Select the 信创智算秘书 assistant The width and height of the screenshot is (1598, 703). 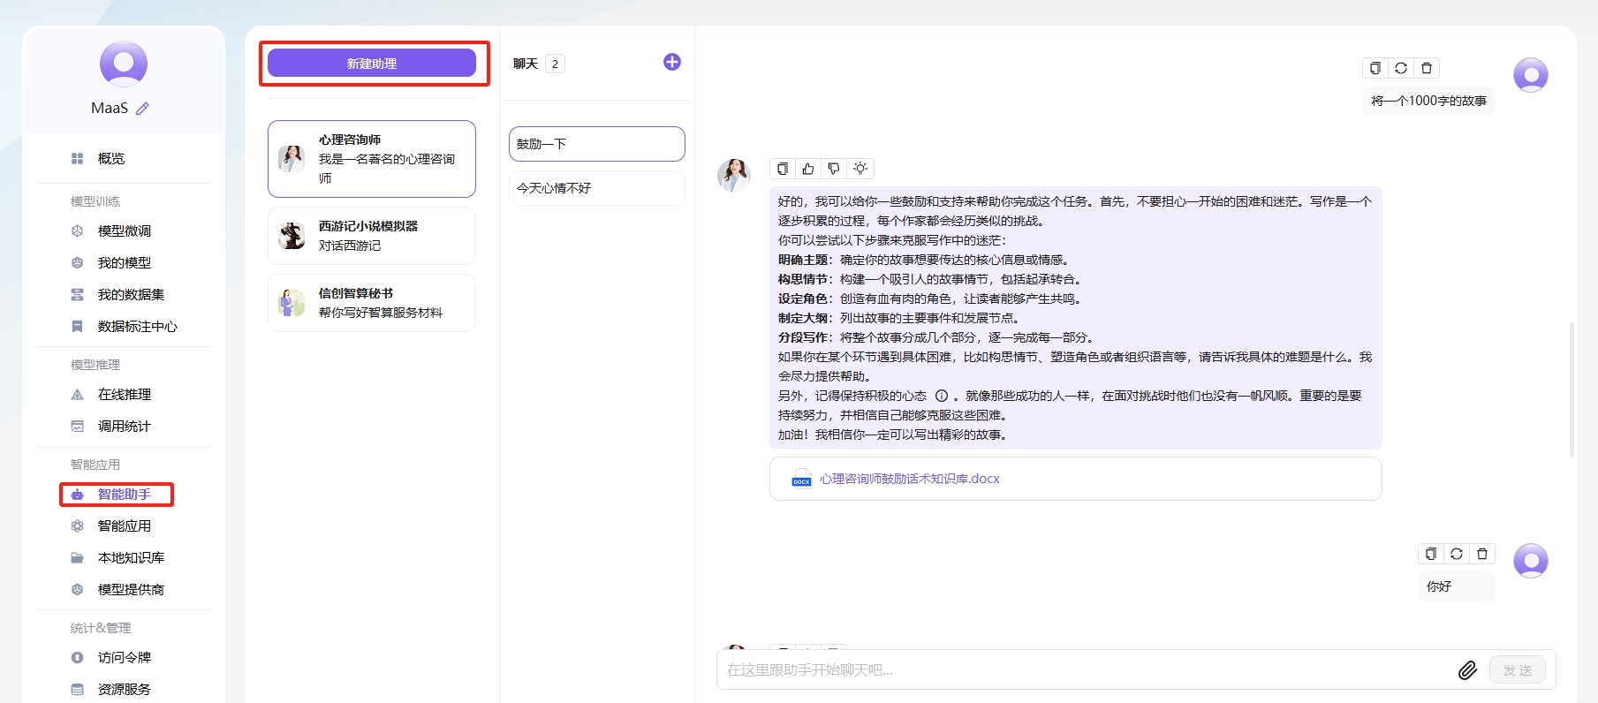(x=372, y=303)
